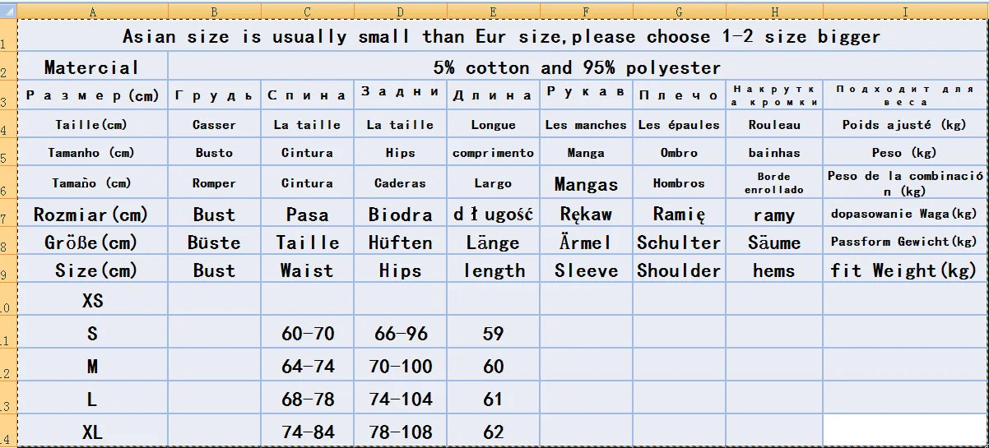This screenshot has height=448, width=989.
Task: Click the 'Les manches' cell
Action: [587, 124]
